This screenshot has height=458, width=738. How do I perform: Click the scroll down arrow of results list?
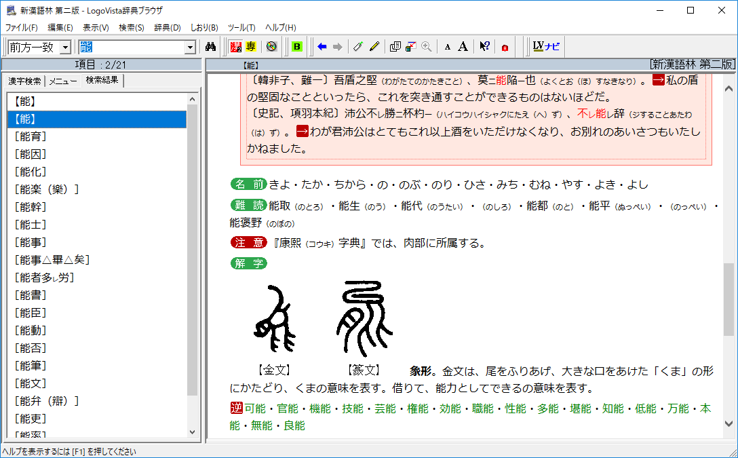tap(192, 432)
